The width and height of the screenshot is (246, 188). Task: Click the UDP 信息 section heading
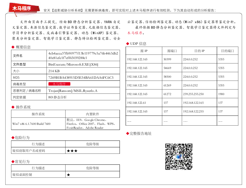[138, 44]
